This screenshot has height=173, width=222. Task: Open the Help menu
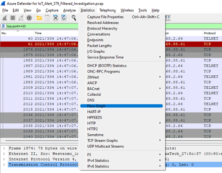click(156, 10)
